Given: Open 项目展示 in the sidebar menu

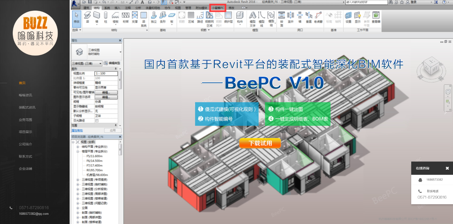Looking at the screenshot, I should 25,132.
